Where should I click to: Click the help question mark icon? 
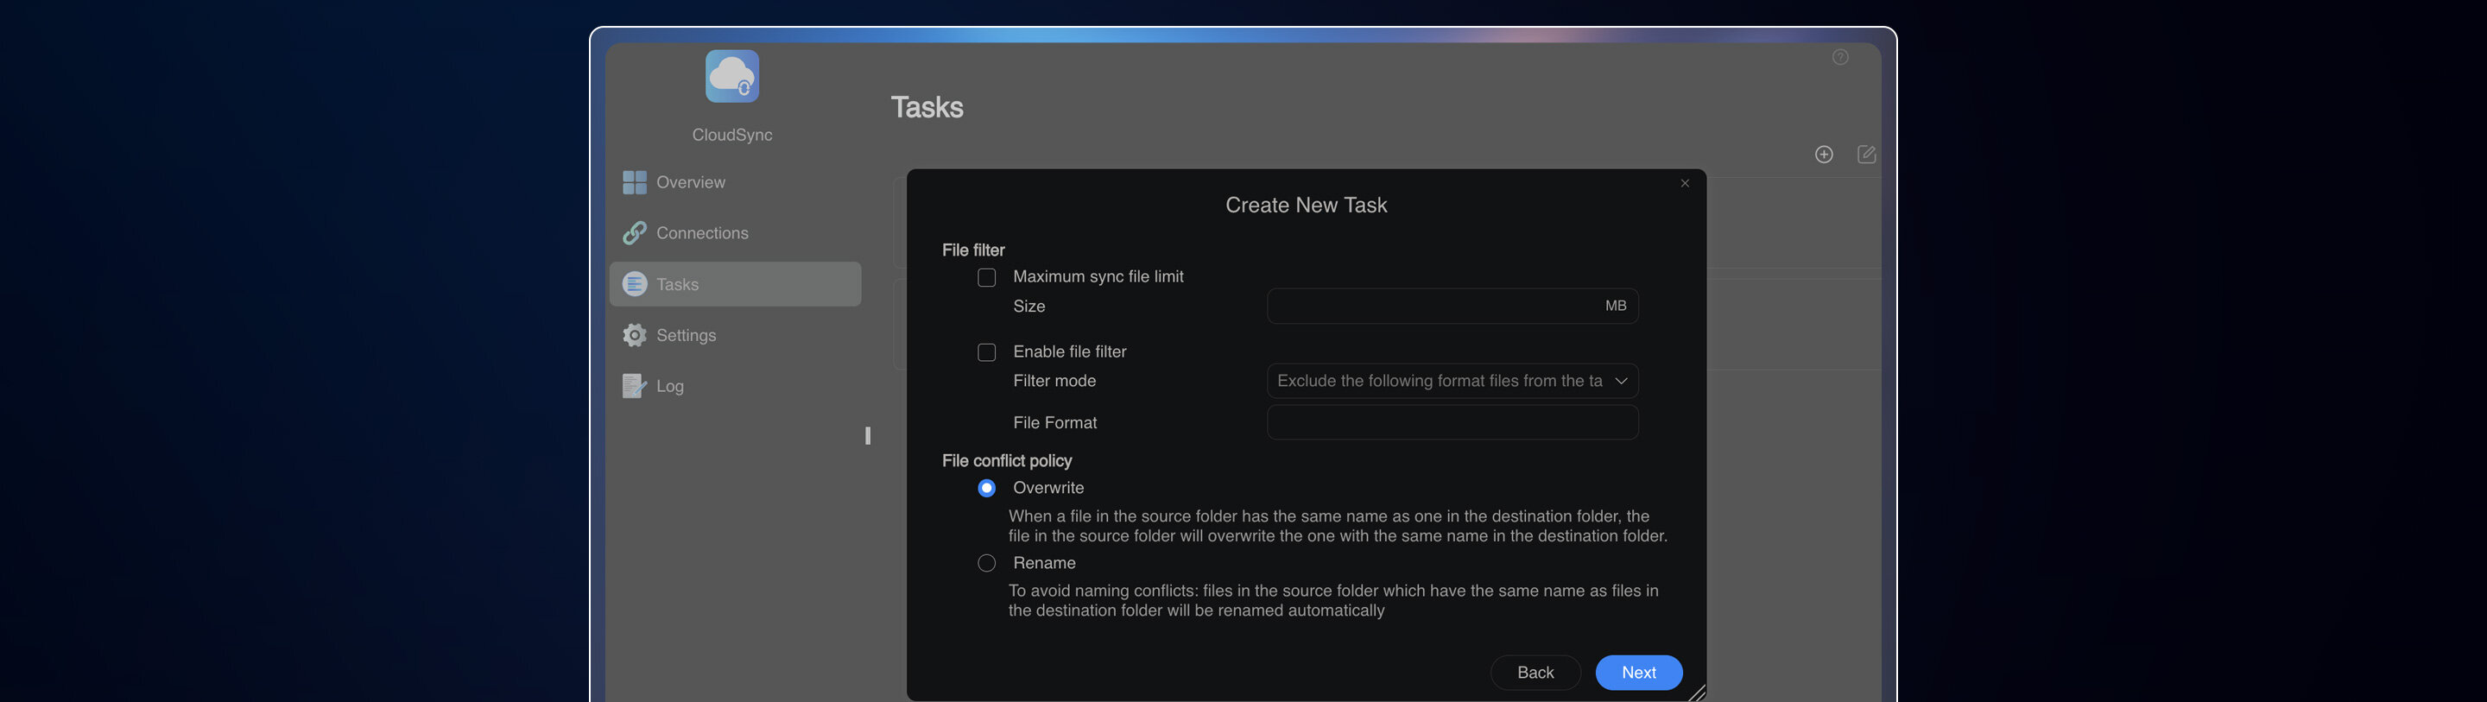click(1840, 57)
